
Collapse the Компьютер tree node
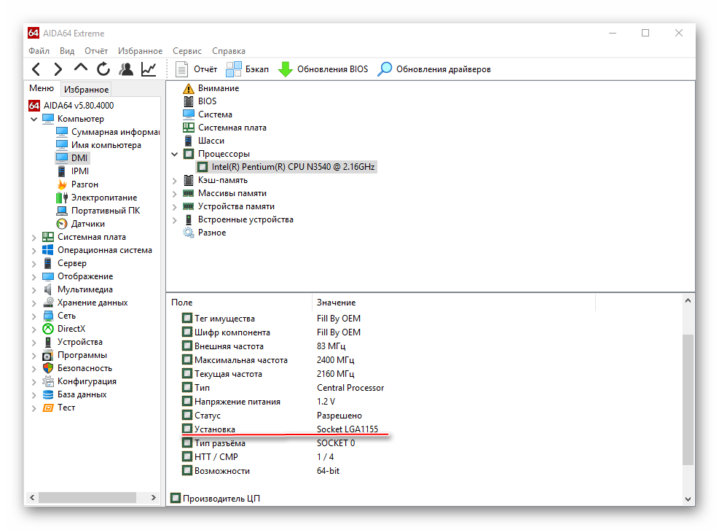34,119
